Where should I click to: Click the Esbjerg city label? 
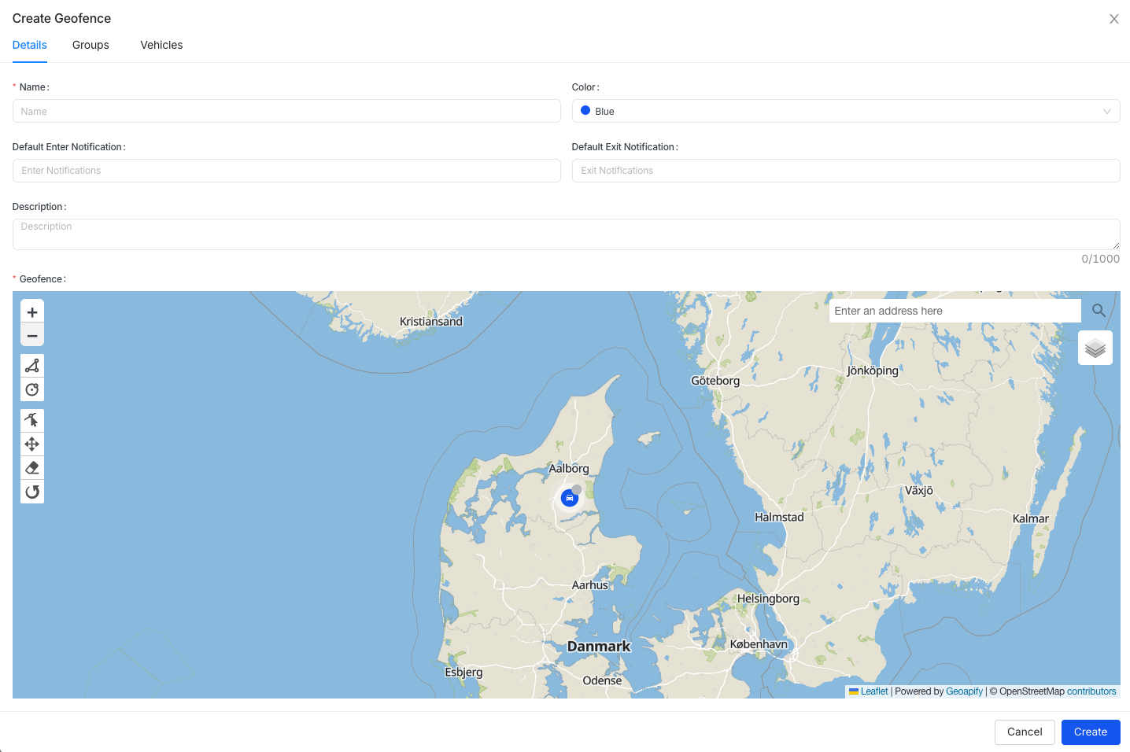coord(463,673)
